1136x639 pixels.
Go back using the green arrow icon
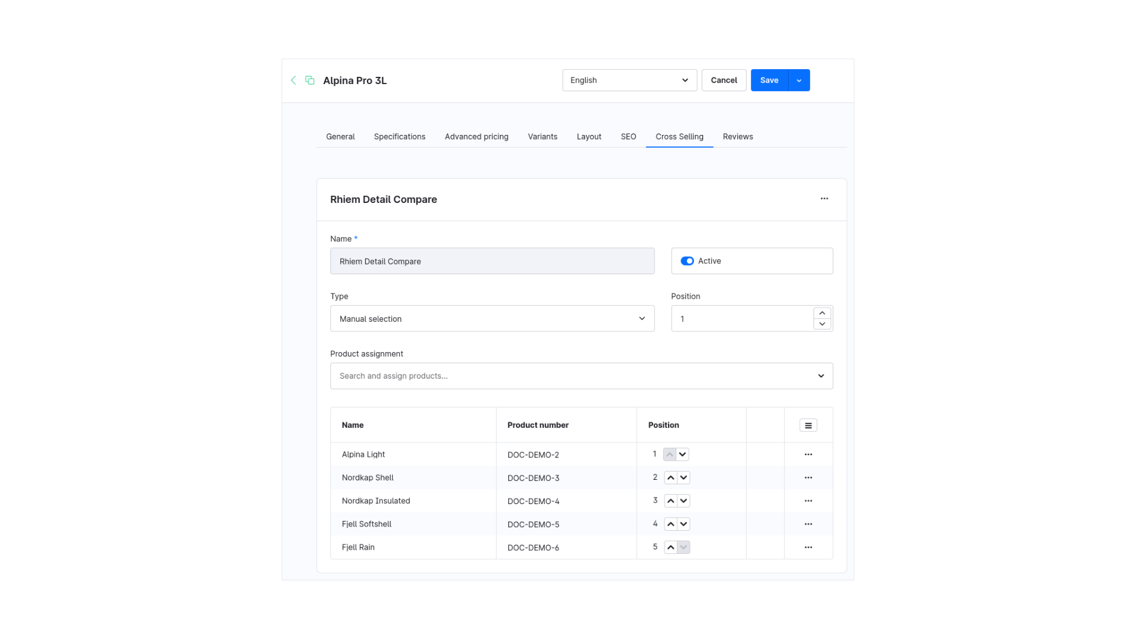point(293,80)
